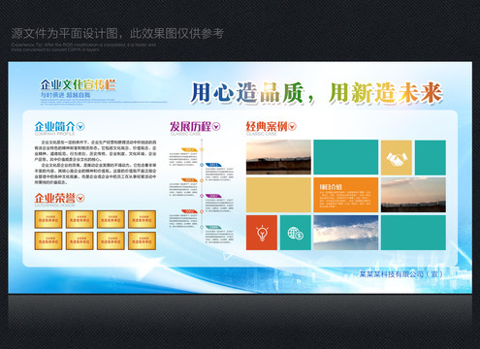Select the cloudy blue sky photo thumbnail

point(346,233)
